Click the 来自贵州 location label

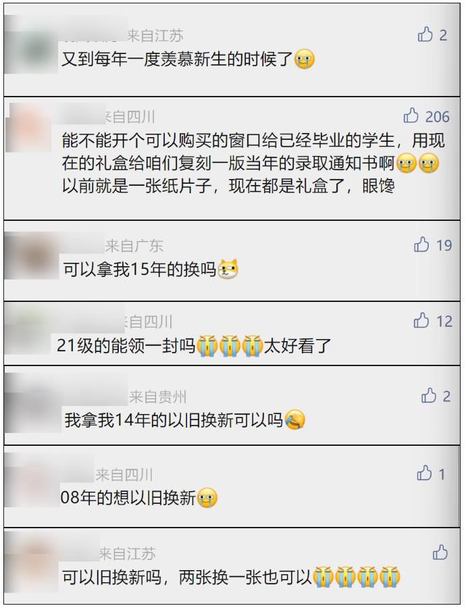coord(157,397)
